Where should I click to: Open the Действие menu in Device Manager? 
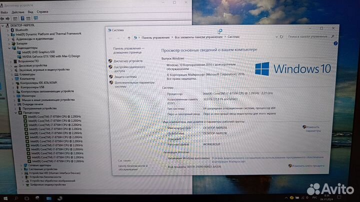coord(18,12)
